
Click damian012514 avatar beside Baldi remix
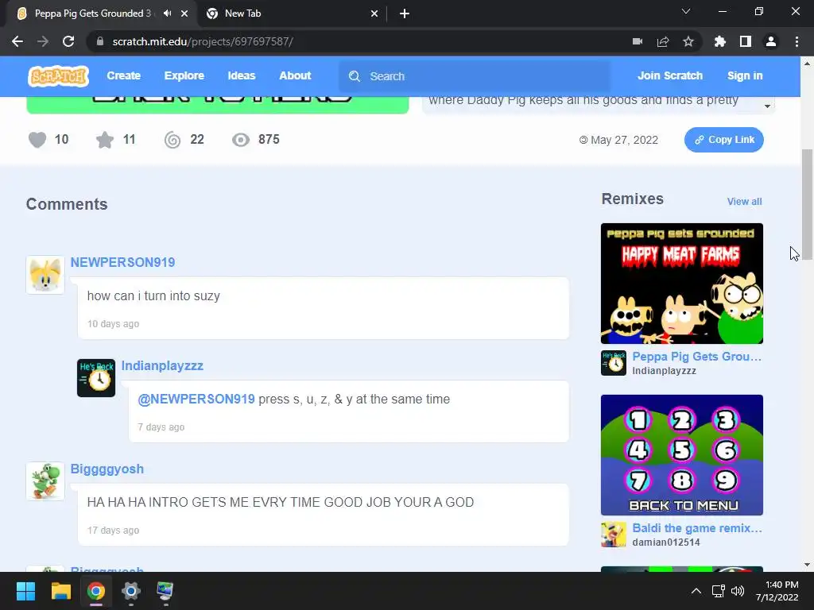pos(614,535)
